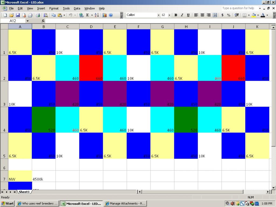Open the Chart Wizard icon
The image size is (276, 207).
105,15
